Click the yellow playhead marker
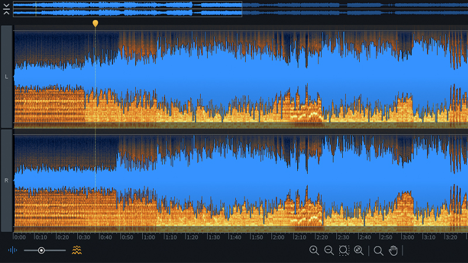Screen dimensions: 468x263 click(x=95, y=23)
